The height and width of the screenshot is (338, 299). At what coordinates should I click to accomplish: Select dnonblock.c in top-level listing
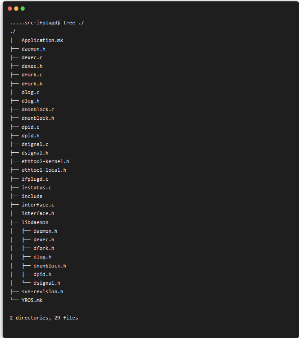(38, 109)
